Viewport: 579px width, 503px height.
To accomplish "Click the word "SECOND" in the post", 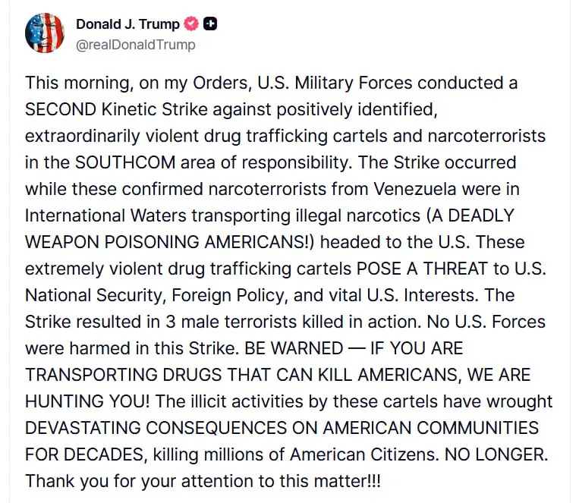I will tap(63, 109).
